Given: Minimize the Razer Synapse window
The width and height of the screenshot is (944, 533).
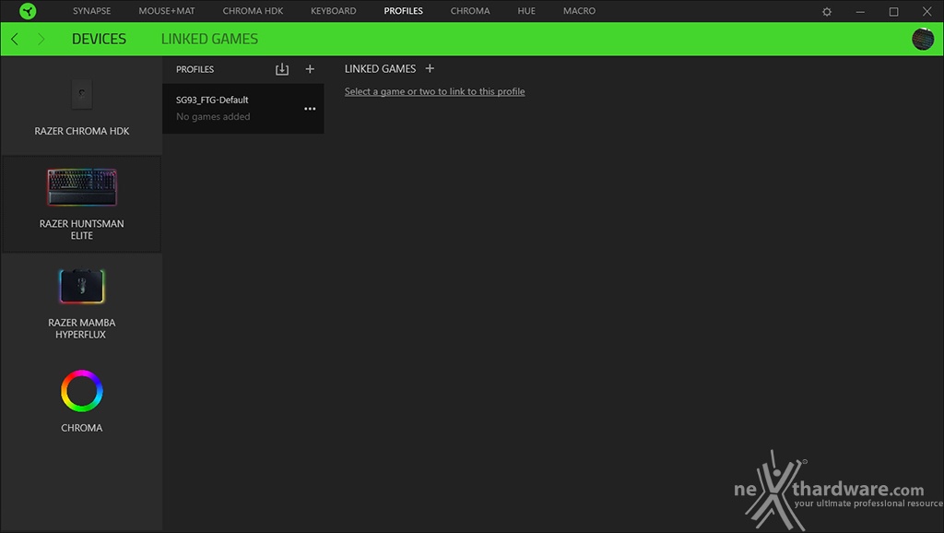Looking at the screenshot, I should click(x=860, y=11).
